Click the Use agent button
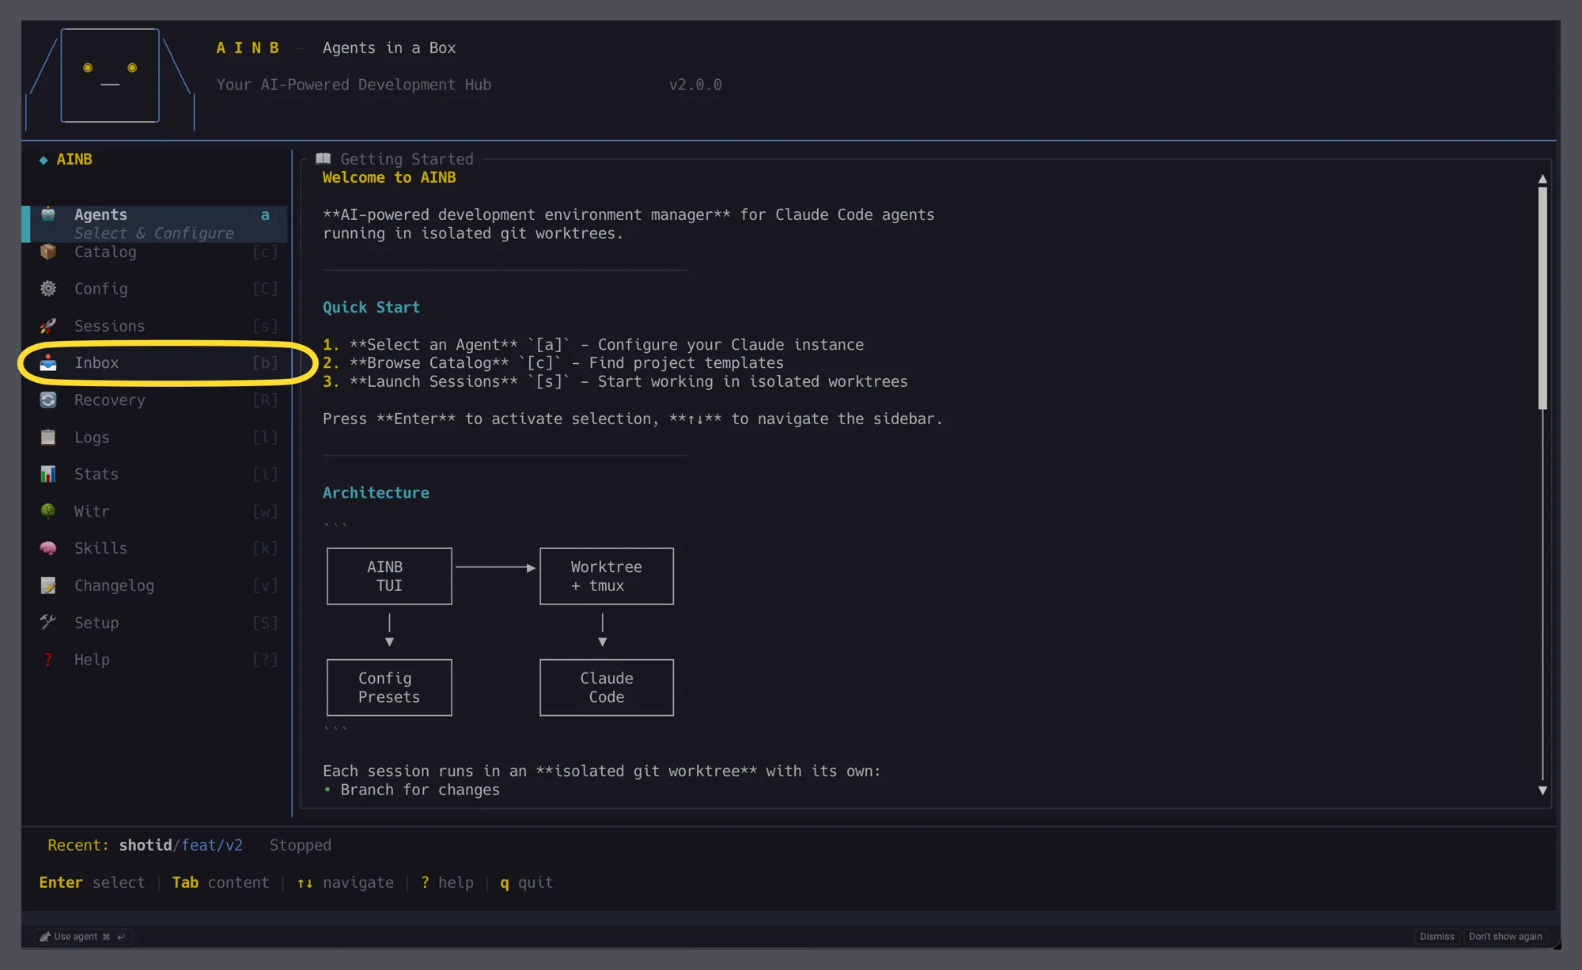Image resolution: width=1582 pixels, height=970 pixels. click(x=83, y=937)
